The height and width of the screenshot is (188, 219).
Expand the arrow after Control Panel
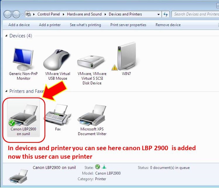(x=63, y=14)
